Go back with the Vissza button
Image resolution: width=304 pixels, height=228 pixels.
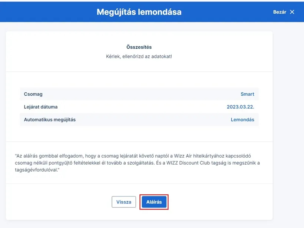coord(124,202)
